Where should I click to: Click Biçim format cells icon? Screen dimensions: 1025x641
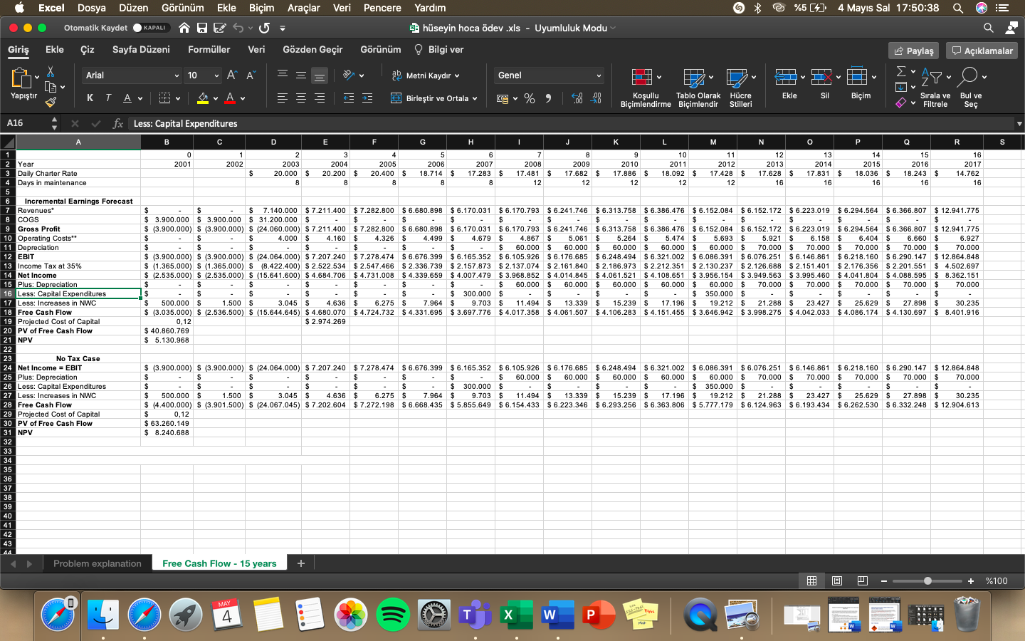(857, 77)
